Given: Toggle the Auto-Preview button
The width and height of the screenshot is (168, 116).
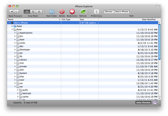Looking at the screenshot, I should coord(143,103).
